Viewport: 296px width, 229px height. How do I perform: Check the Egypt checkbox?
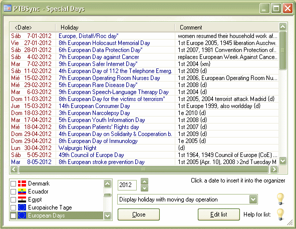point(13,199)
